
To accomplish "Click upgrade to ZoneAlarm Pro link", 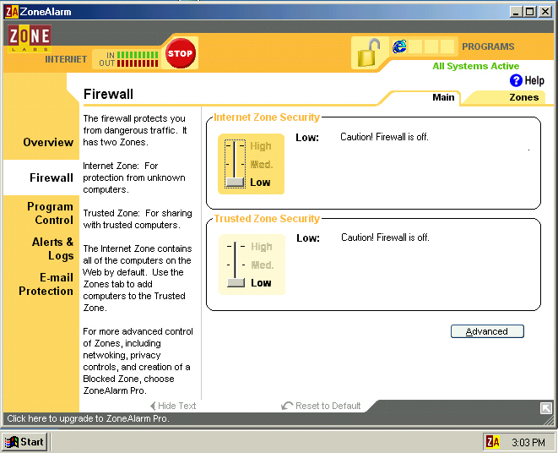I will pyautogui.click(x=88, y=418).
